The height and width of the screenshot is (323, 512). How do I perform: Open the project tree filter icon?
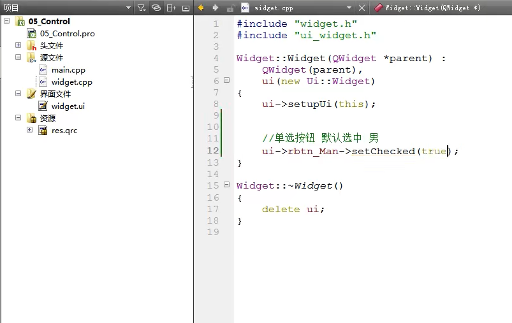(x=142, y=8)
